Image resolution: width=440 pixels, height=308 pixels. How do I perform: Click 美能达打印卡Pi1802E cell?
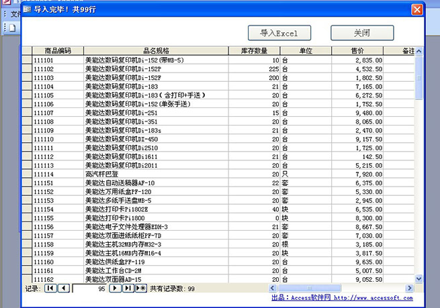pyautogui.click(x=156, y=209)
